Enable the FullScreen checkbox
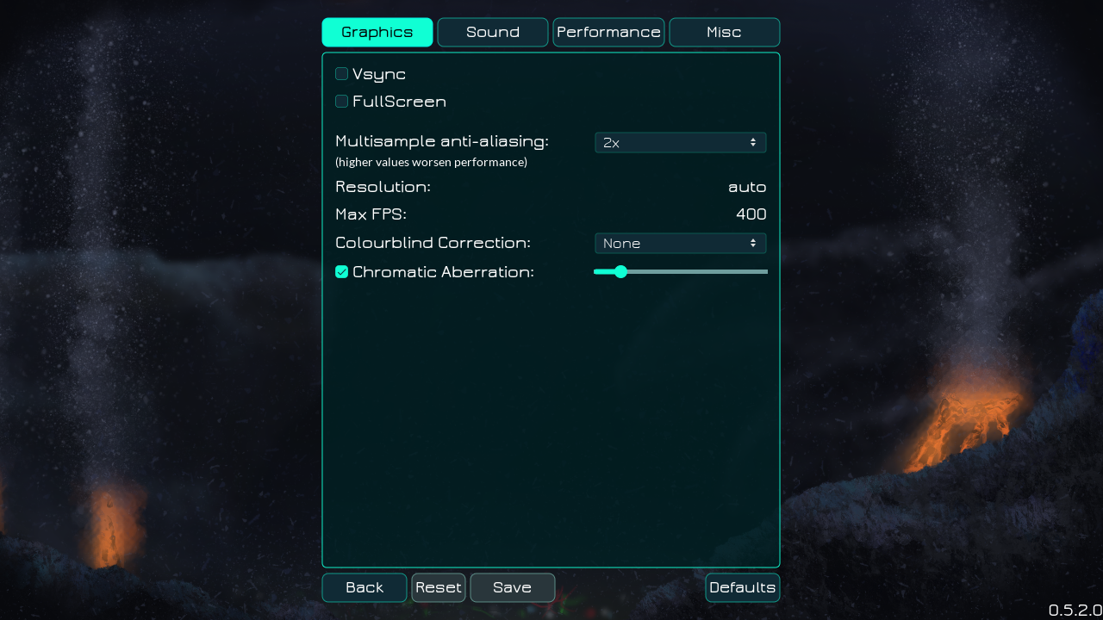Screen dimensions: 1103x620 point(342,102)
